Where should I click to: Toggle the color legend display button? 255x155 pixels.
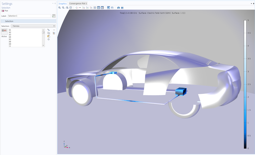(x=102, y=8)
